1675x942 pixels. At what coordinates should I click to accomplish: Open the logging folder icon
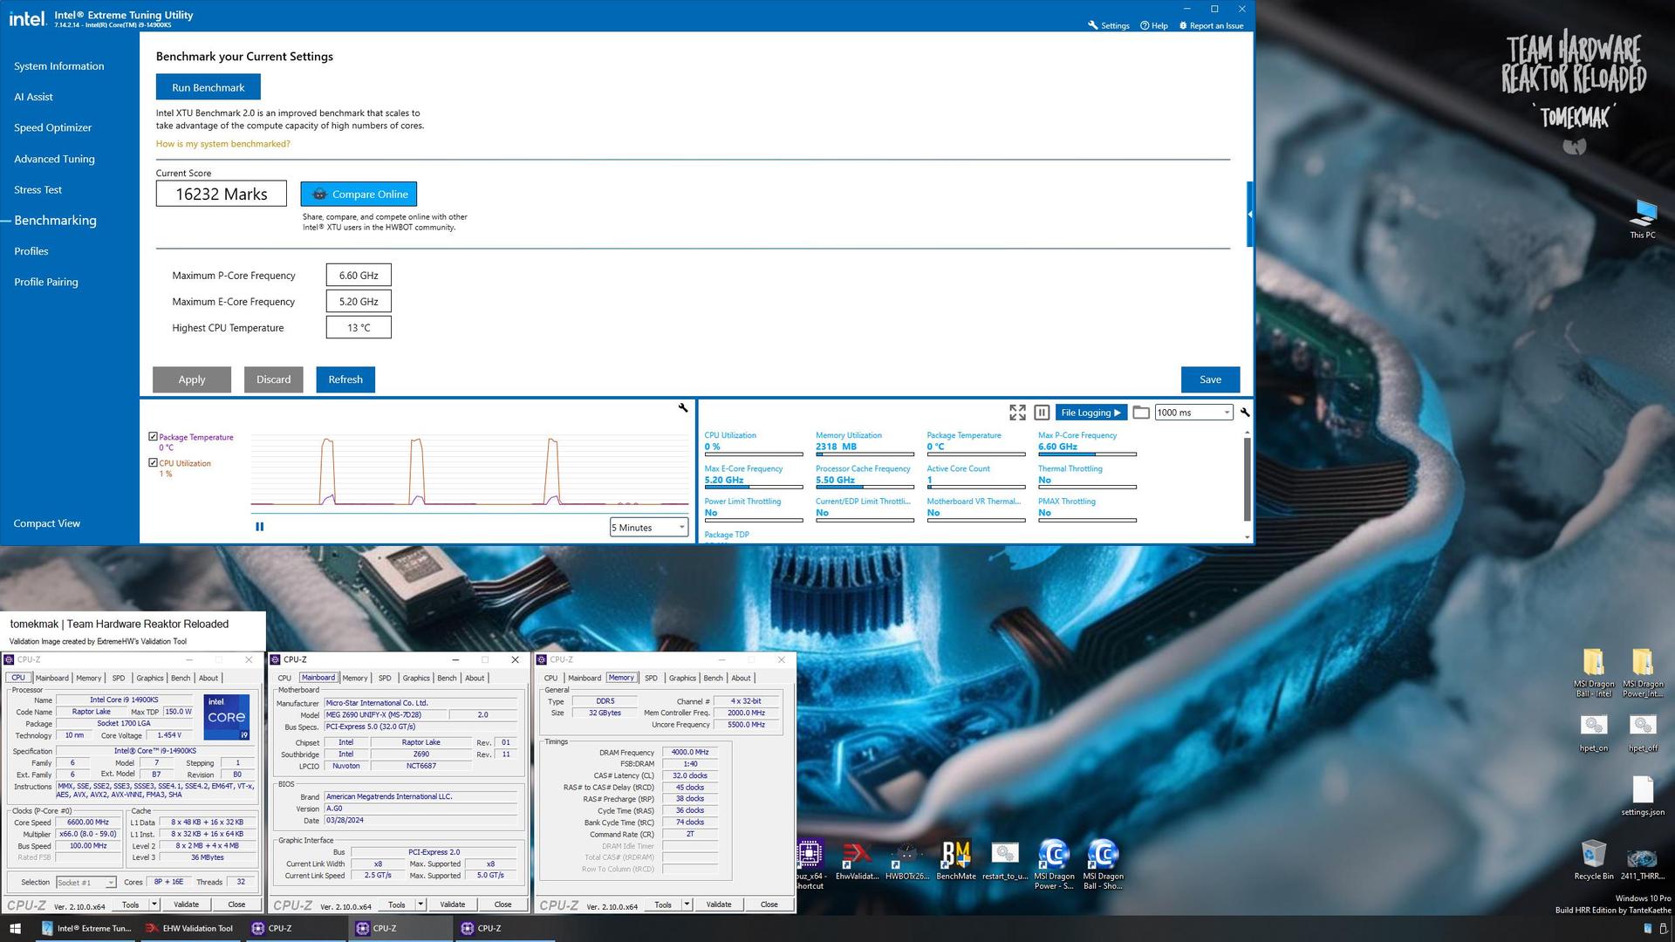tap(1141, 413)
